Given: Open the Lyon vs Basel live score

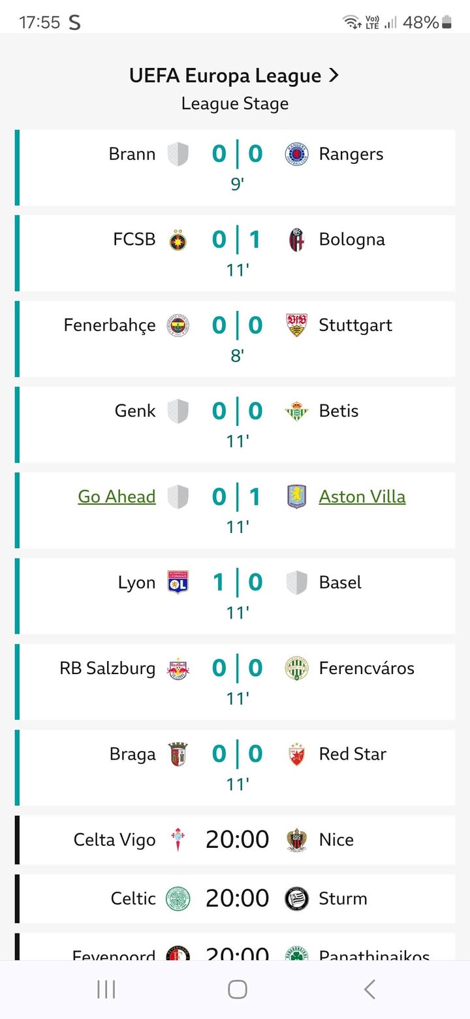Looking at the screenshot, I should [x=237, y=583].
